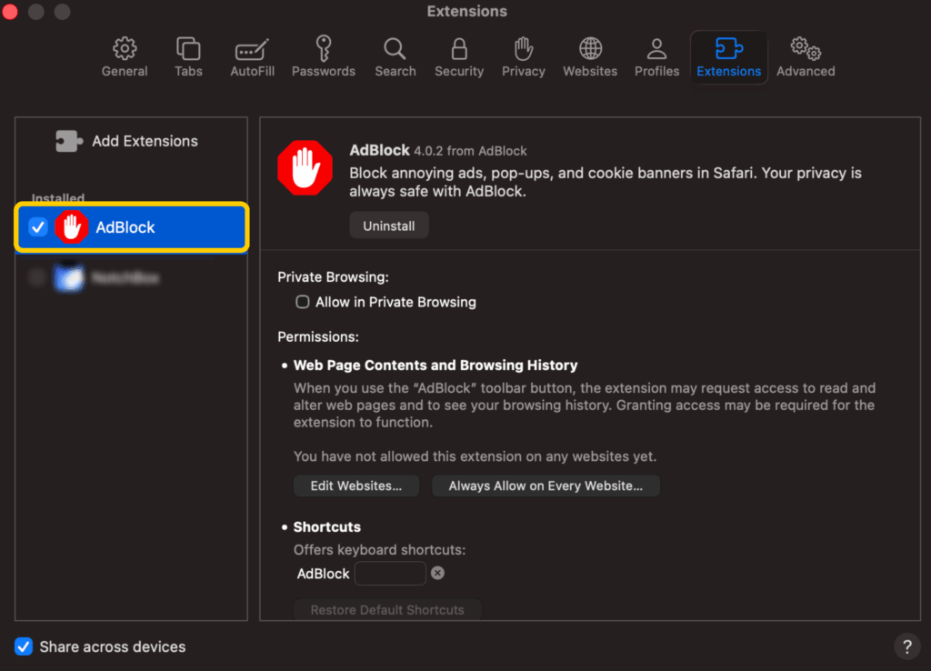Click the AdBlock shortcut input field
The image size is (931, 671).
390,574
